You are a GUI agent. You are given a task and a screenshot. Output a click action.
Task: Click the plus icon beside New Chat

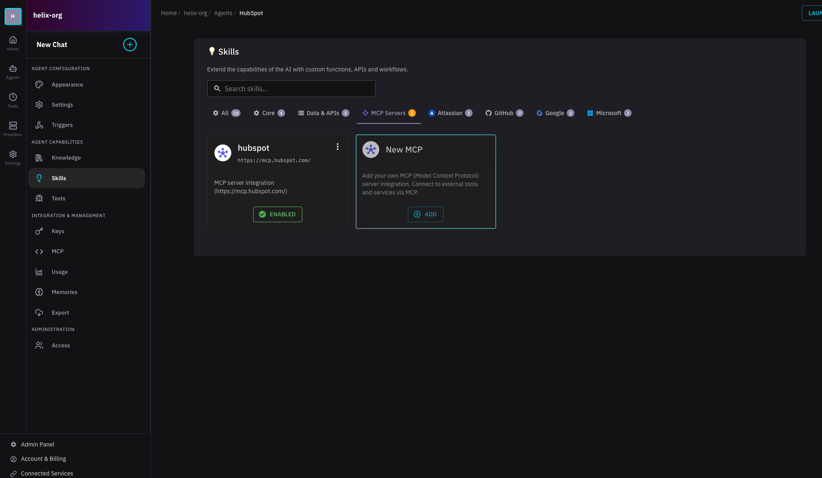130,45
